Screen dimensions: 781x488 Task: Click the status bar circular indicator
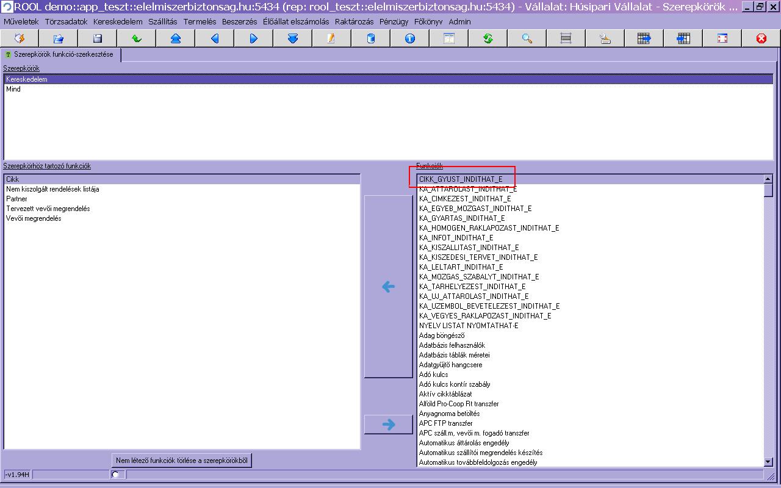[115, 475]
